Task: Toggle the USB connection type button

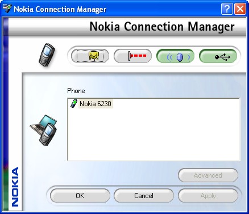Action: click(218, 56)
